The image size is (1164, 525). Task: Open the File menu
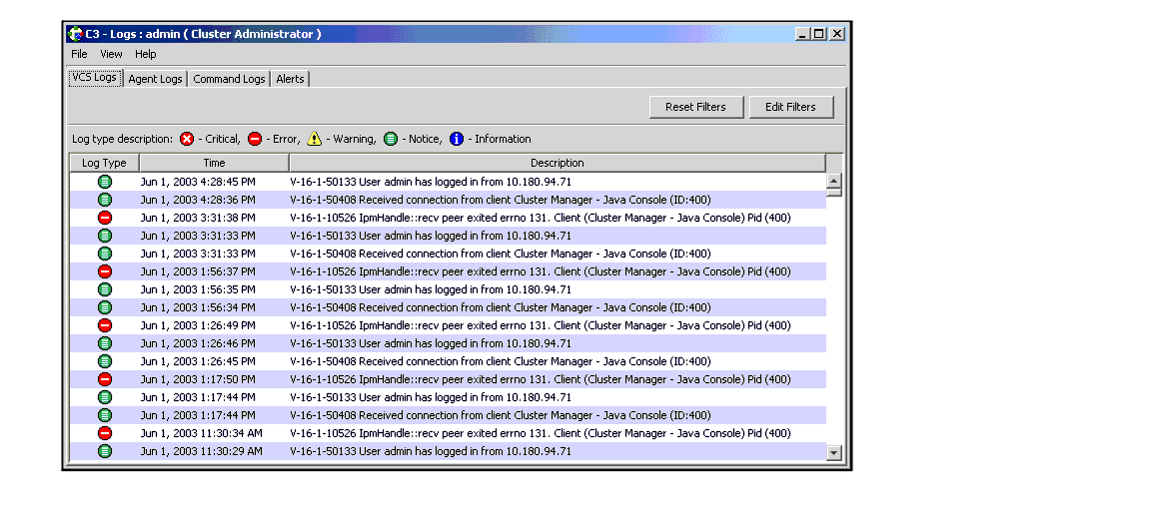pos(79,54)
